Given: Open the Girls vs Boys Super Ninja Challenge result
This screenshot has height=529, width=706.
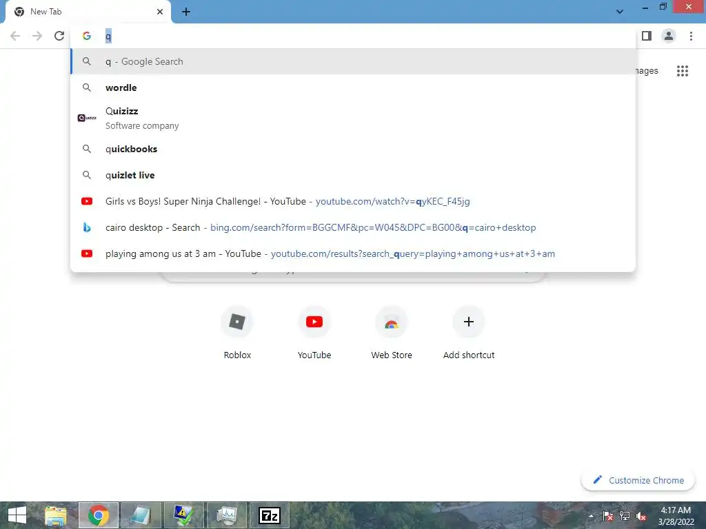Looking at the screenshot, I should click(x=353, y=201).
